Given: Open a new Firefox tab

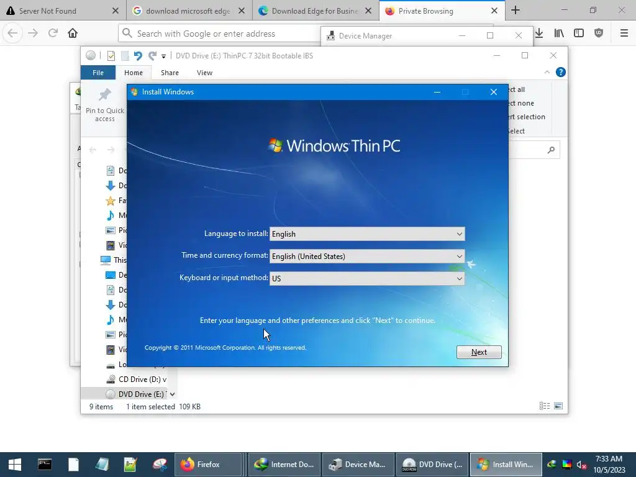Looking at the screenshot, I should coord(515,10).
